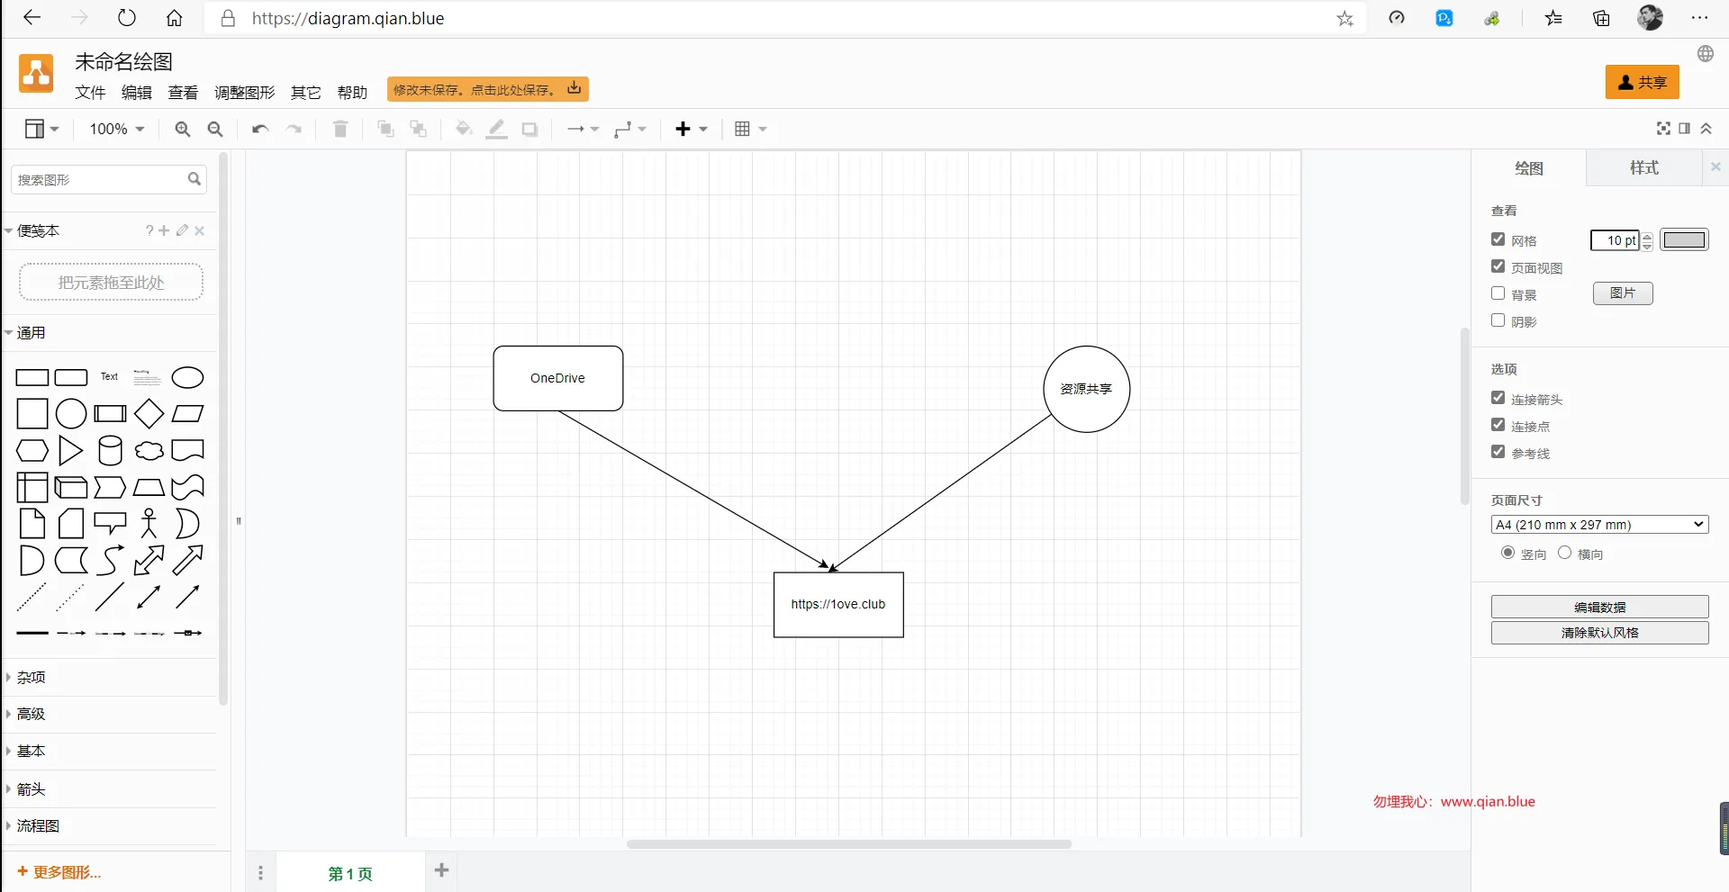This screenshot has width=1729, height=892.
Task: Open the insert plus dropdown
Action: [x=692, y=130]
